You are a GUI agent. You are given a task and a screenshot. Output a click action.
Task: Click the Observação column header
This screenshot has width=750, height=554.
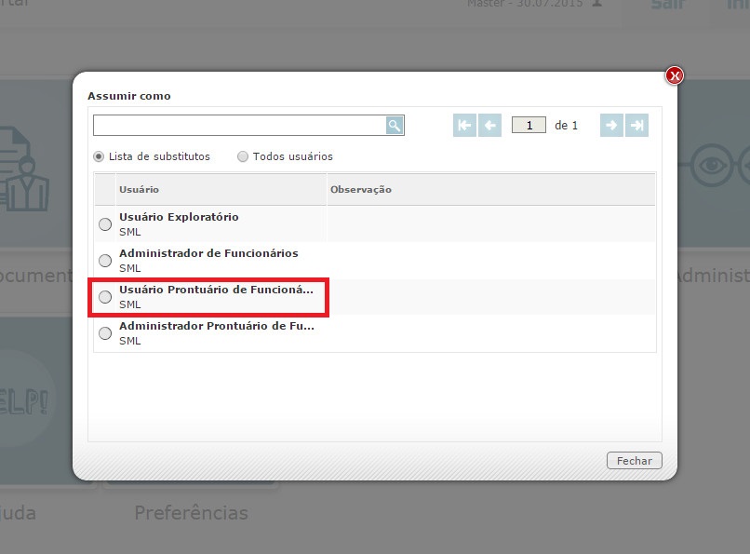point(363,188)
